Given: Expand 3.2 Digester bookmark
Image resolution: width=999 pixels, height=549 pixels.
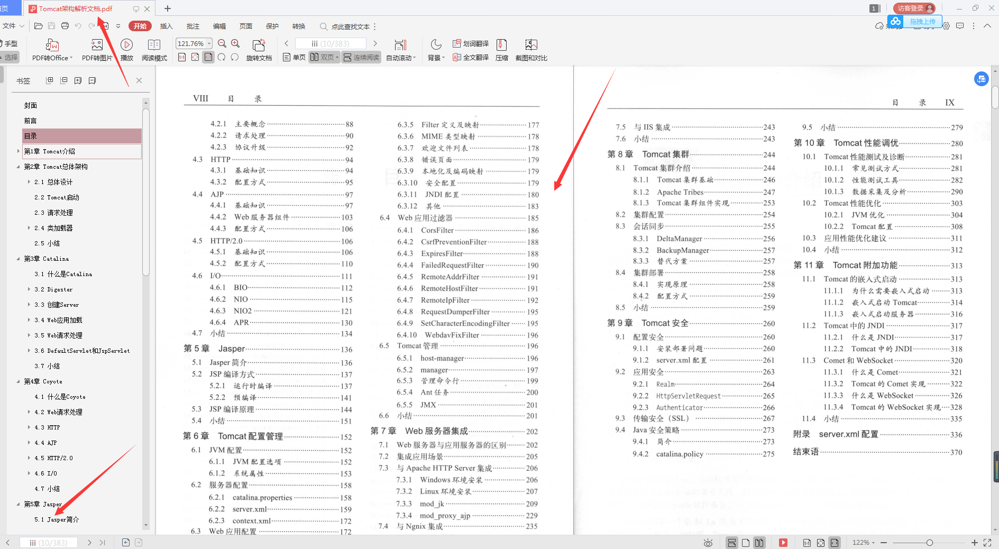Looking at the screenshot, I should (x=29, y=289).
